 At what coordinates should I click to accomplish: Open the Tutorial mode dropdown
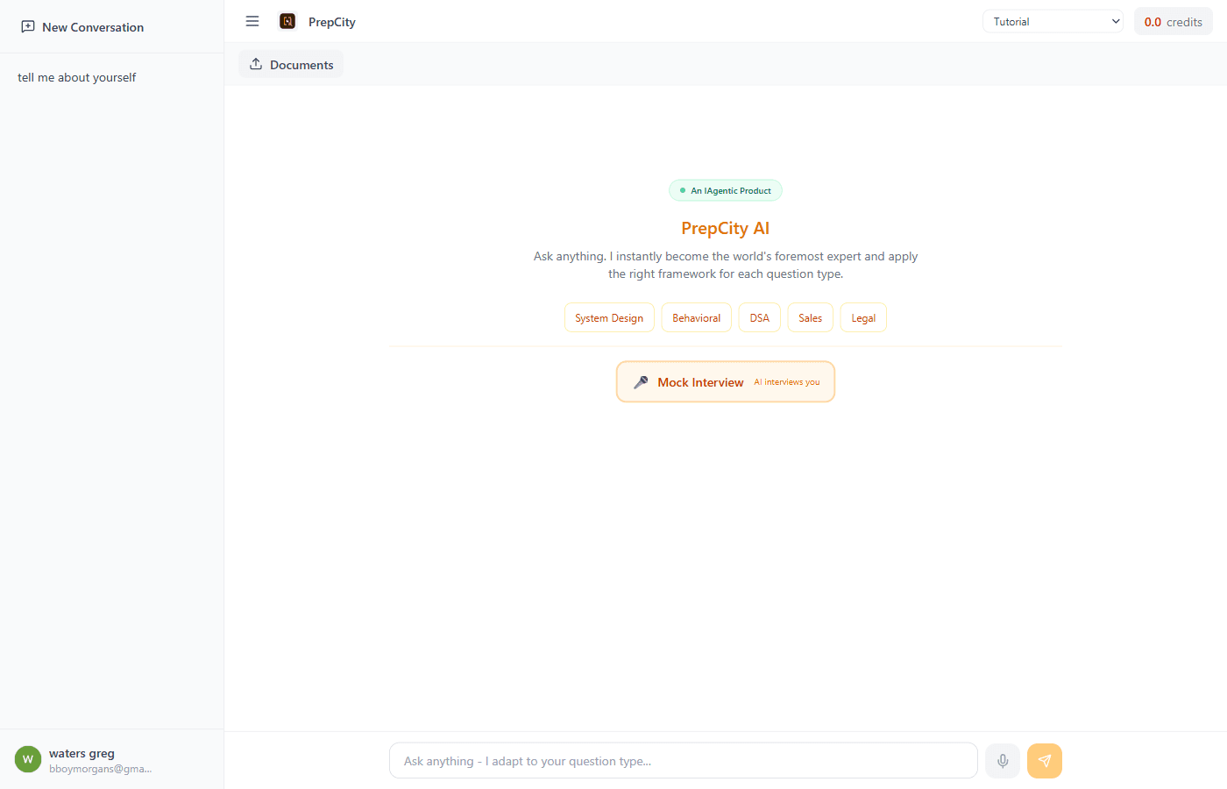pyautogui.click(x=1053, y=20)
